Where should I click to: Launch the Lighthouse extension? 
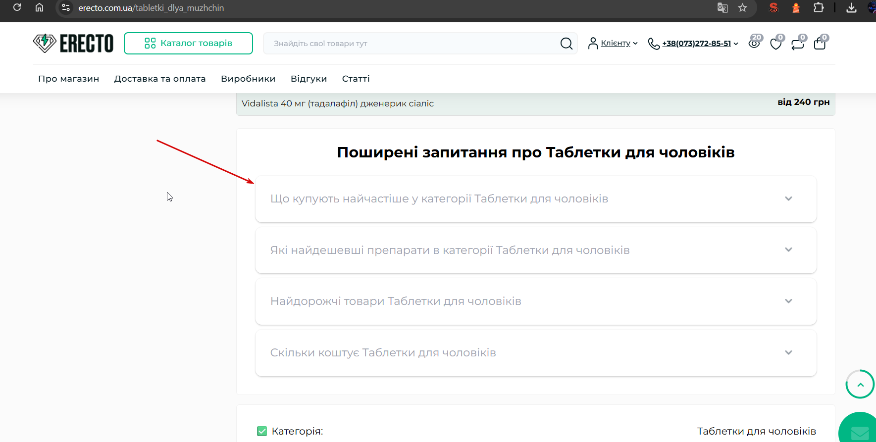coord(796,7)
